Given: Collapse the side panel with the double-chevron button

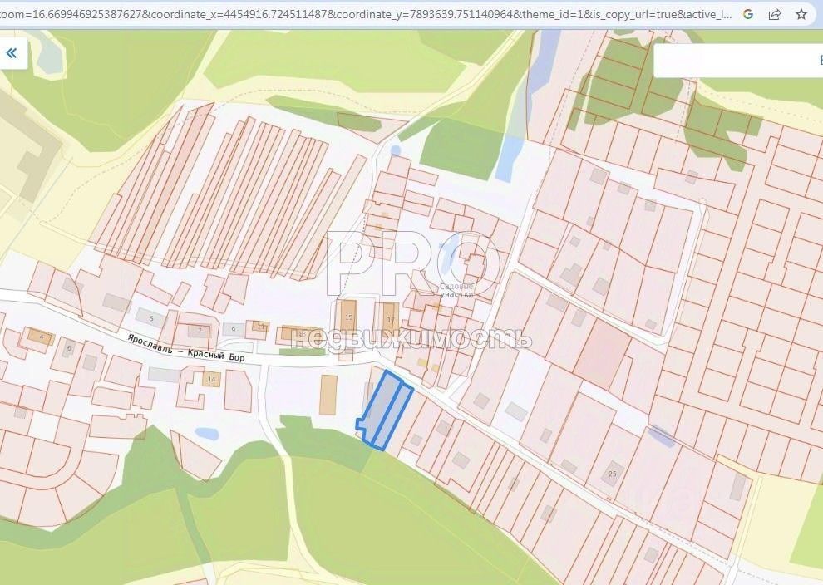Looking at the screenshot, I should pyautogui.click(x=12, y=52).
